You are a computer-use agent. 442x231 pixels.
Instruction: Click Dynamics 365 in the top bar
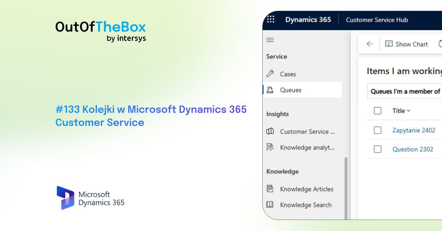click(x=308, y=20)
